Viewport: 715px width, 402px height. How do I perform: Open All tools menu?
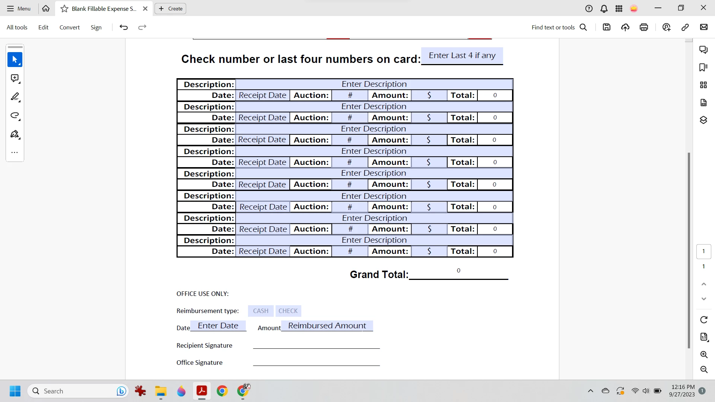(x=17, y=27)
